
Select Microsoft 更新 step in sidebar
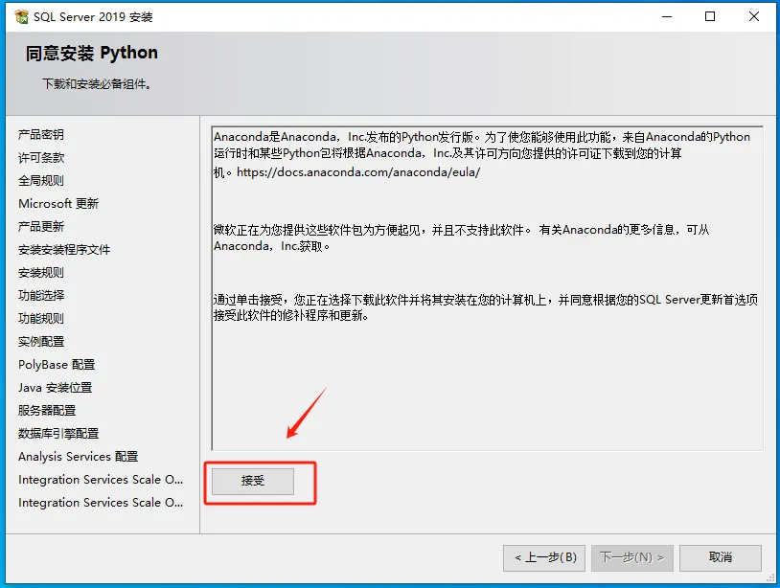(58, 204)
